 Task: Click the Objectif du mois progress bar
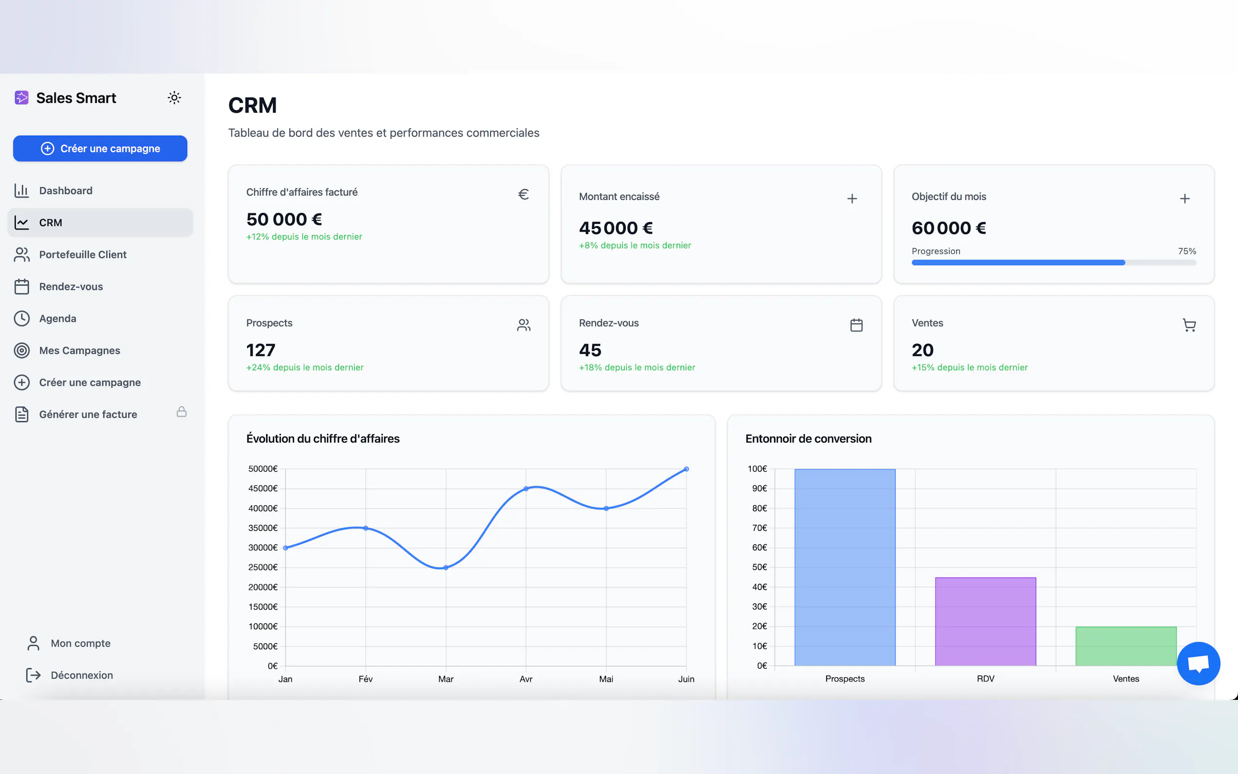pos(1053,263)
